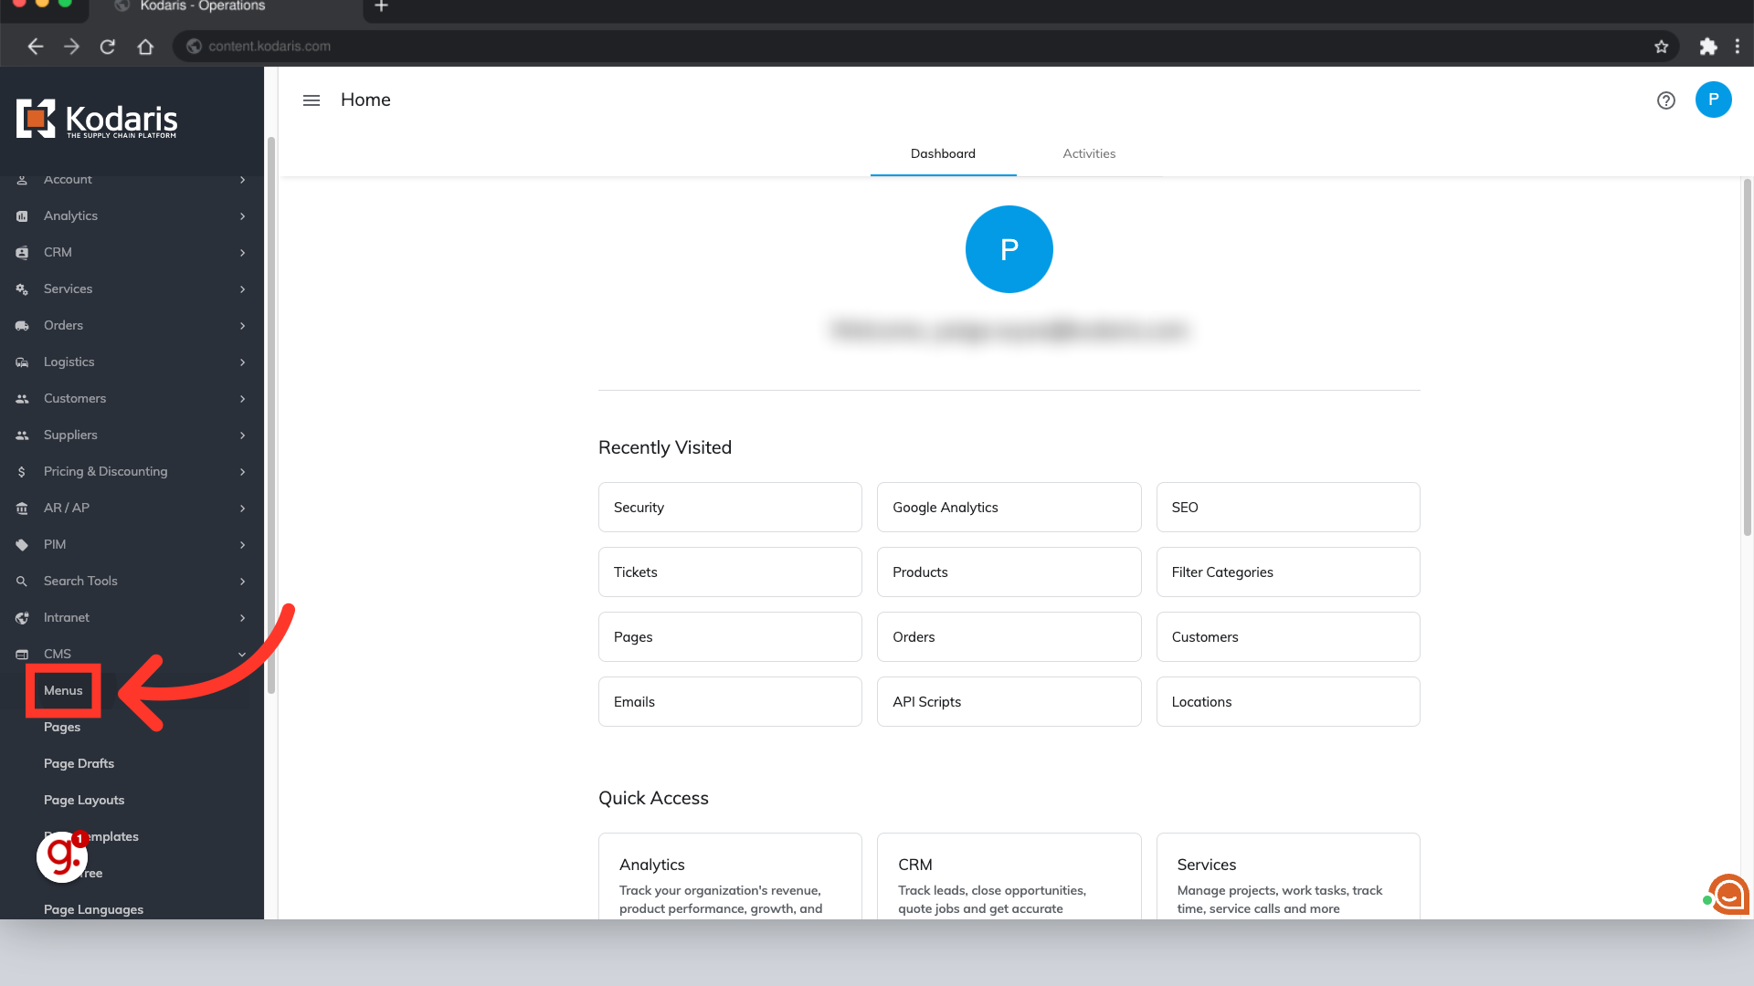The image size is (1754, 986).
Task: Open the Filter Categories card
Action: [1287, 572]
